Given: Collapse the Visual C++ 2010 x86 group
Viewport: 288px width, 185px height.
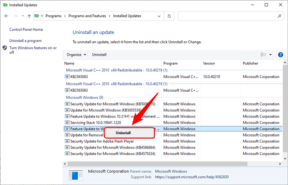Looking at the screenshot, I should pyautogui.click(x=116, y=84).
